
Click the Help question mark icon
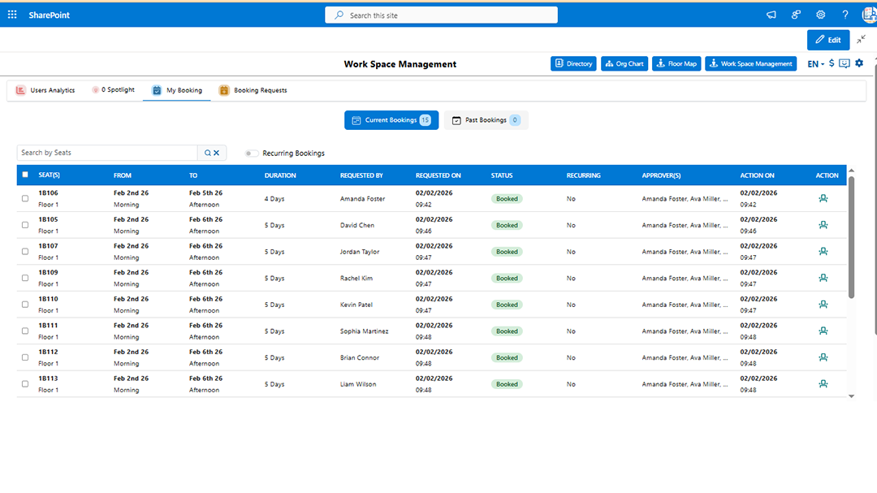[845, 14]
